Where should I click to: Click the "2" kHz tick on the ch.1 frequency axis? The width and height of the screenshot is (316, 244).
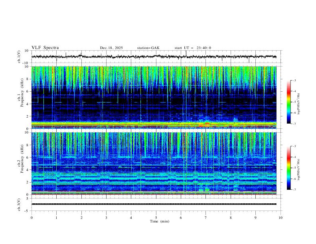(28, 116)
